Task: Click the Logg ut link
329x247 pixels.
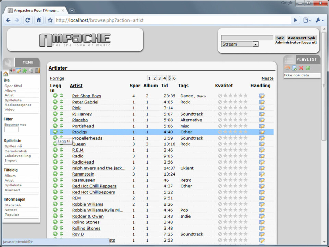Action: tap(309, 43)
